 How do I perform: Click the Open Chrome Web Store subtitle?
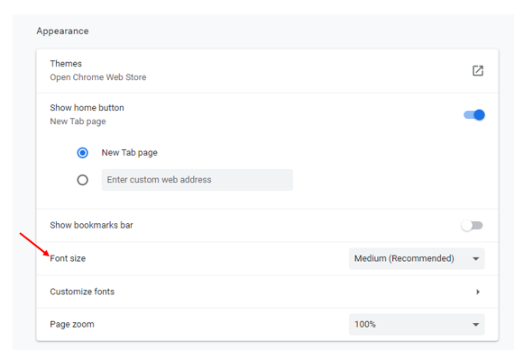coord(98,77)
